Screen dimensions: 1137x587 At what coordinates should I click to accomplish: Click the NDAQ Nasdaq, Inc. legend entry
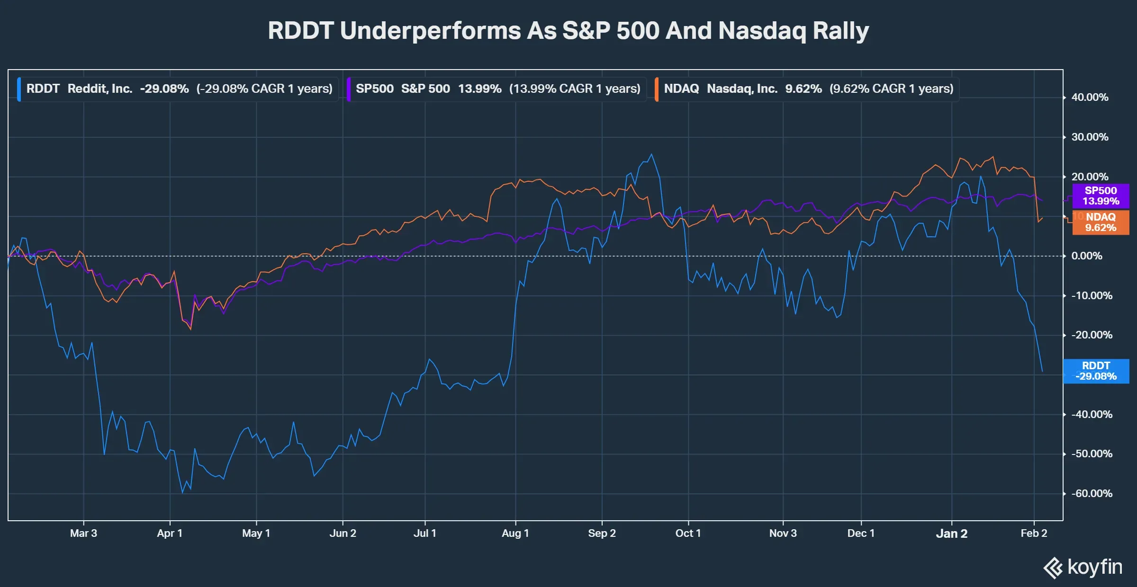coord(808,89)
